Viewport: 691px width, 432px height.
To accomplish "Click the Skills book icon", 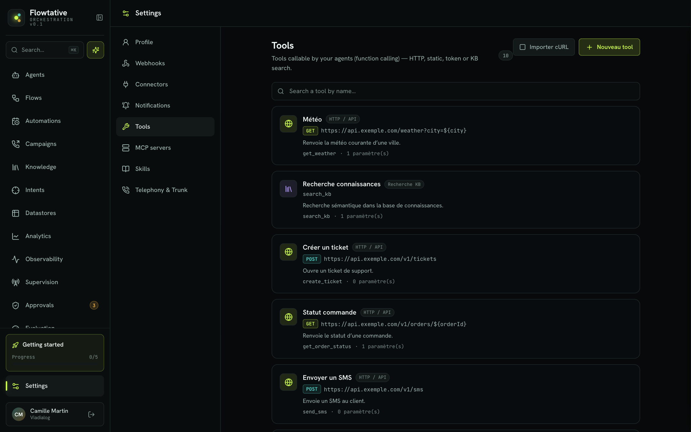I will pyautogui.click(x=126, y=169).
